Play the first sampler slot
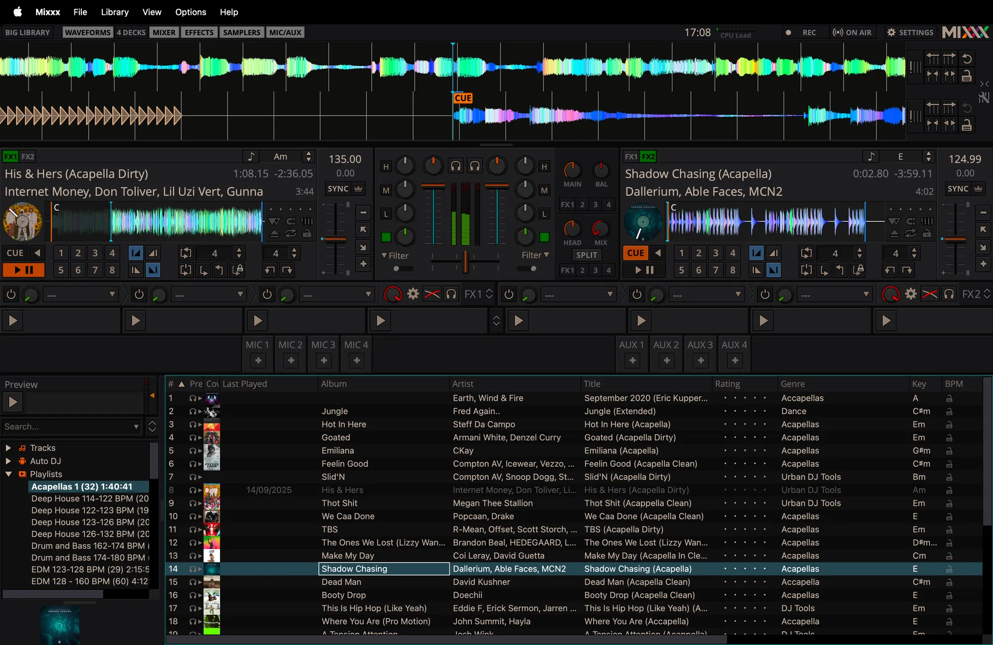 coord(13,321)
